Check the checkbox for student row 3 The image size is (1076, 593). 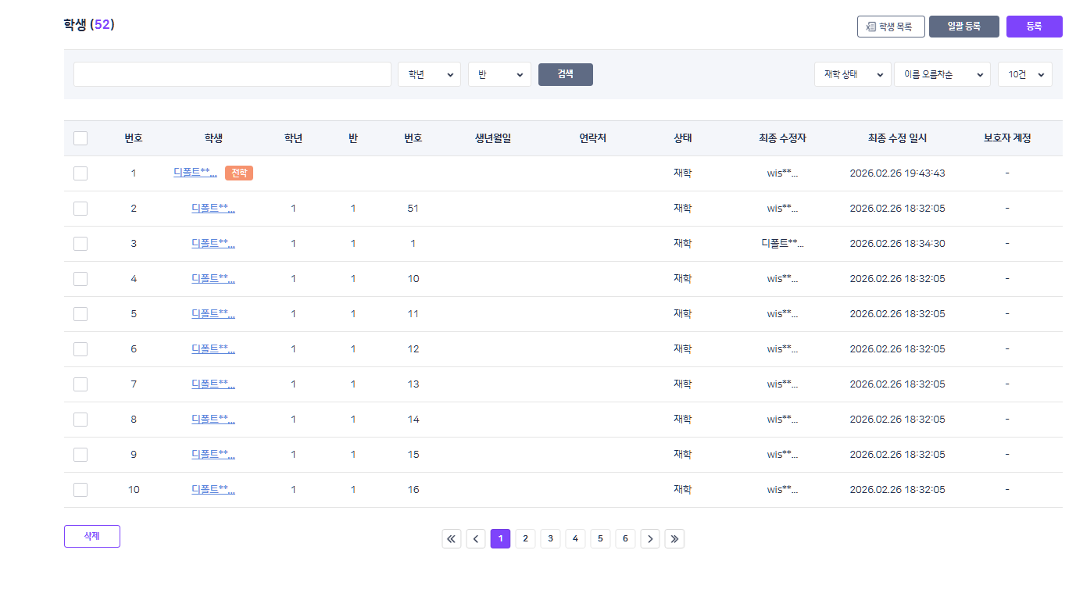[80, 244]
